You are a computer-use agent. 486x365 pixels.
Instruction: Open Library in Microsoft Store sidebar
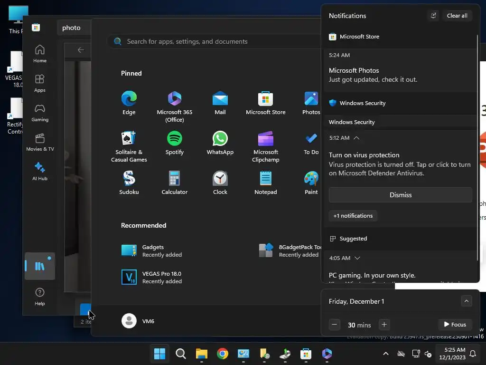[x=40, y=266]
